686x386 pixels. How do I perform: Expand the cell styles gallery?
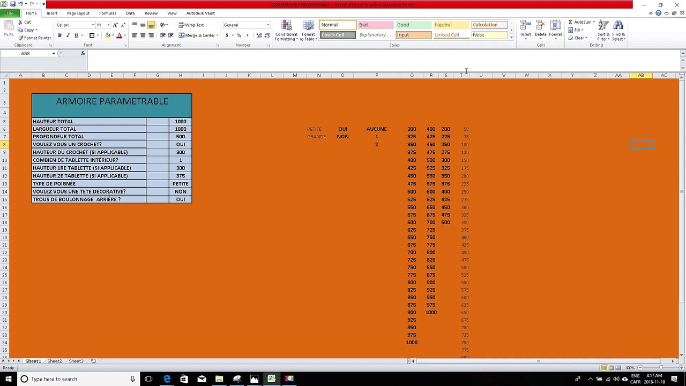click(x=511, y=37)
